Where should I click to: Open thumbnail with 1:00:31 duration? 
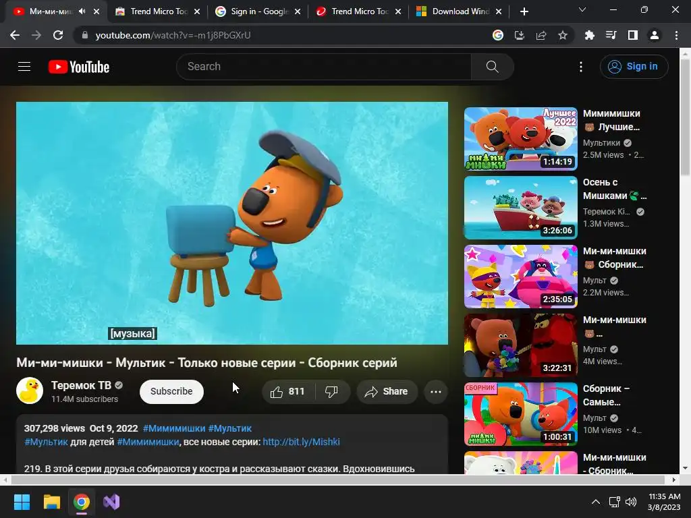tap(520, 414)
